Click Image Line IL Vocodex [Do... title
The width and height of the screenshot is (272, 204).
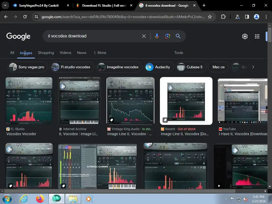click(x=185, y=134)
